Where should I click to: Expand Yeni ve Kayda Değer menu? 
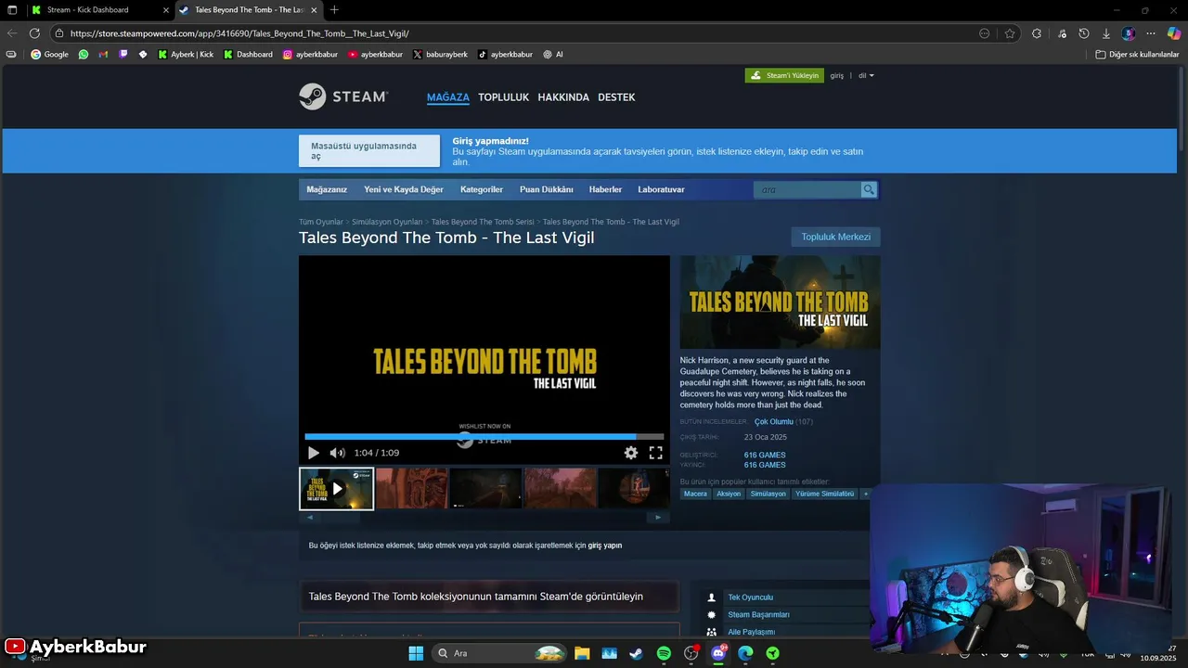pyautogui.click(x=404, y=189)
